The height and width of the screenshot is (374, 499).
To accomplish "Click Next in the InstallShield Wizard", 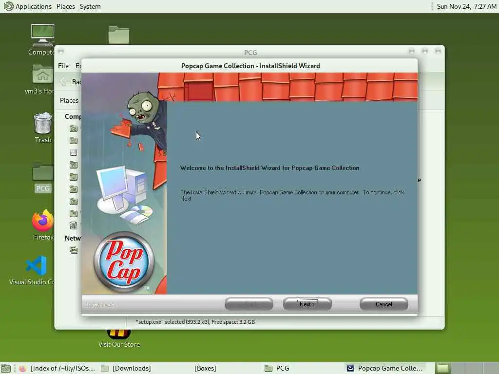I will click(x=307, y=304).
